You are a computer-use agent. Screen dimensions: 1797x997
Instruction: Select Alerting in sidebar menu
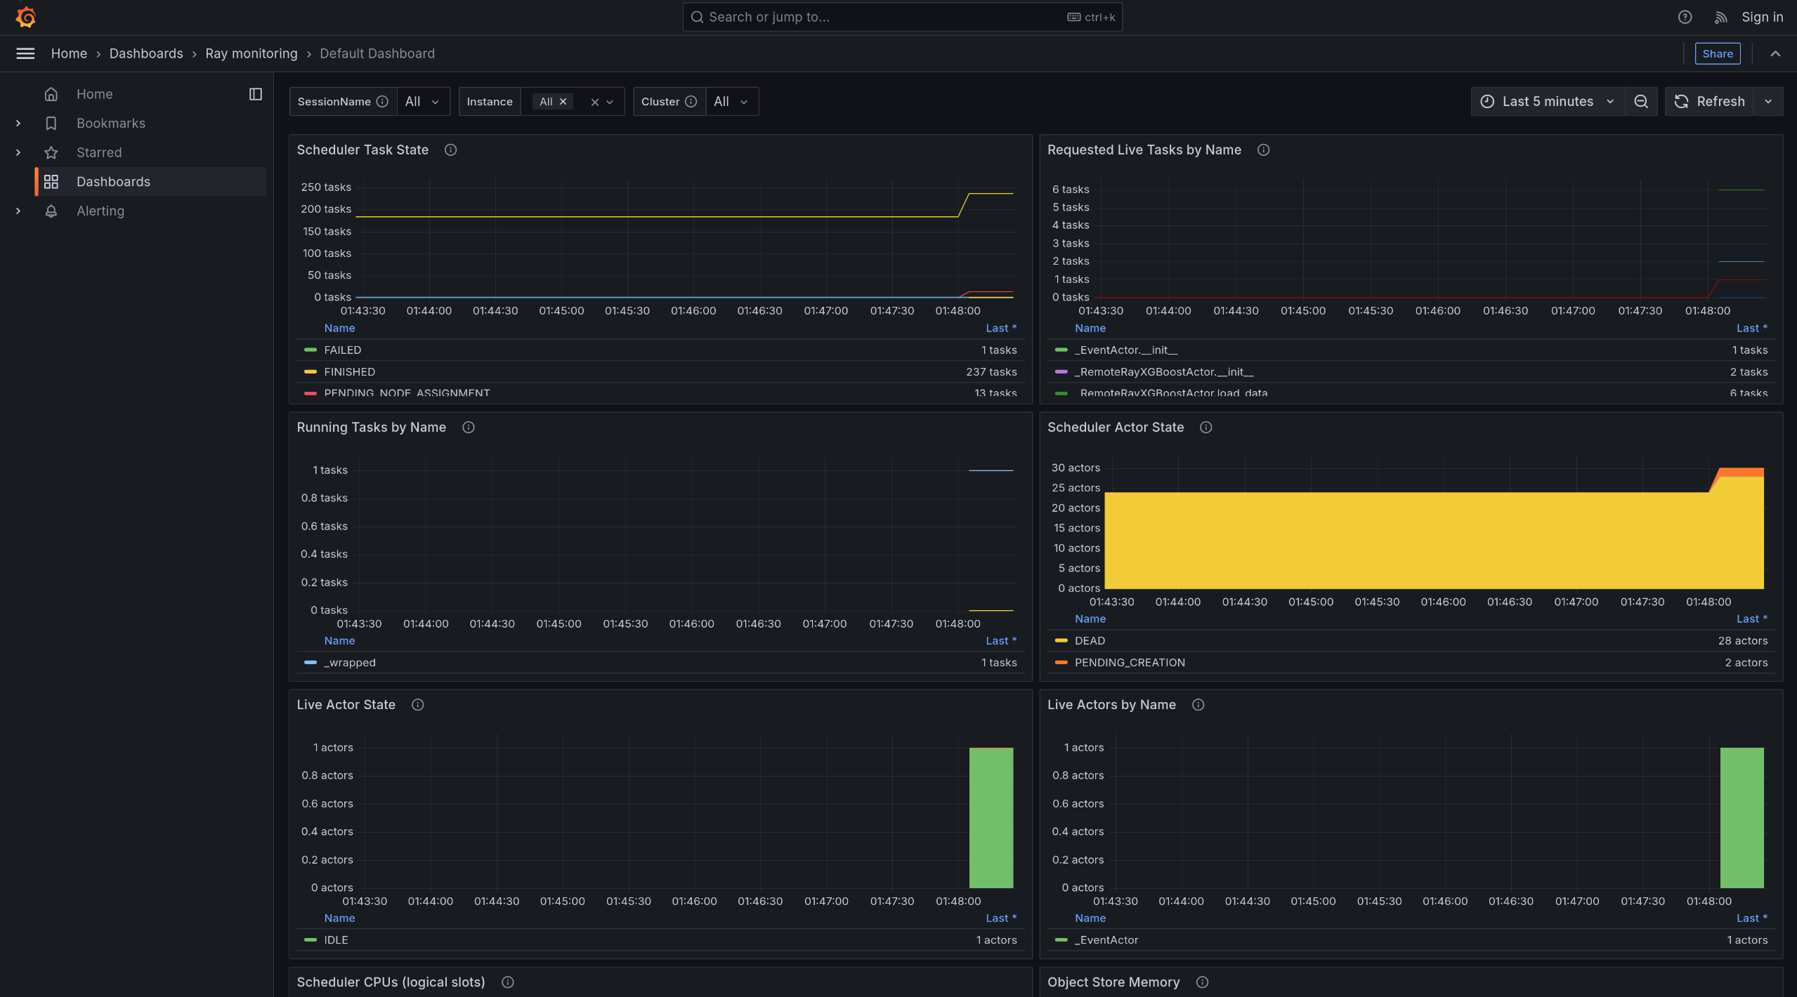pos(100,211)
